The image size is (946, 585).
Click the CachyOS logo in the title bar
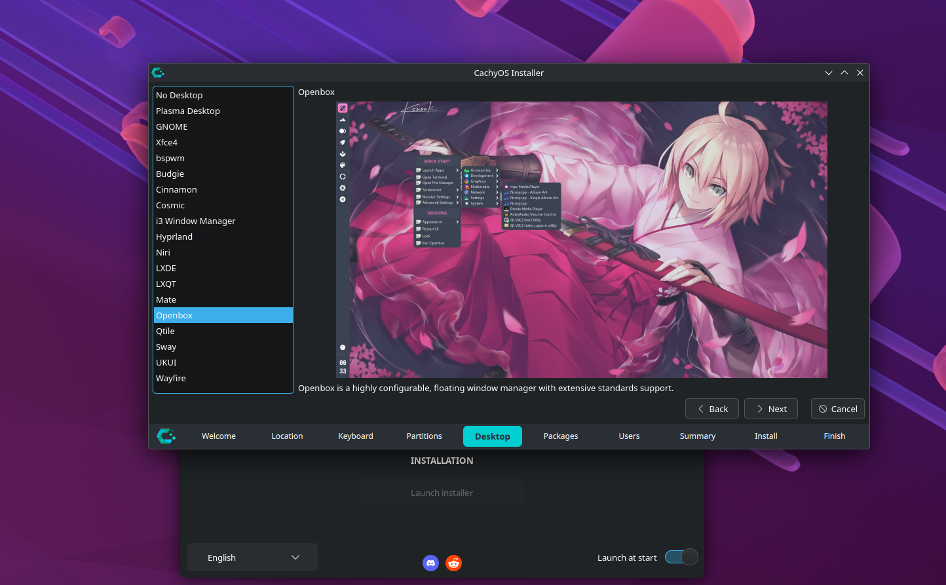pos(158,73)
